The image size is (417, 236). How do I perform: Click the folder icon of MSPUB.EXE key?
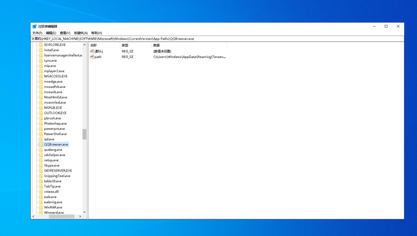(41, 108)
